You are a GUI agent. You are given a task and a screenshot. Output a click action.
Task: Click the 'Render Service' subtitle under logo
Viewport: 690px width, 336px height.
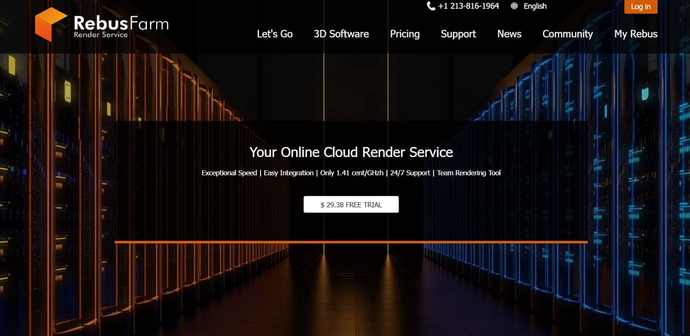pyautogui.click(x=101, y=35)
